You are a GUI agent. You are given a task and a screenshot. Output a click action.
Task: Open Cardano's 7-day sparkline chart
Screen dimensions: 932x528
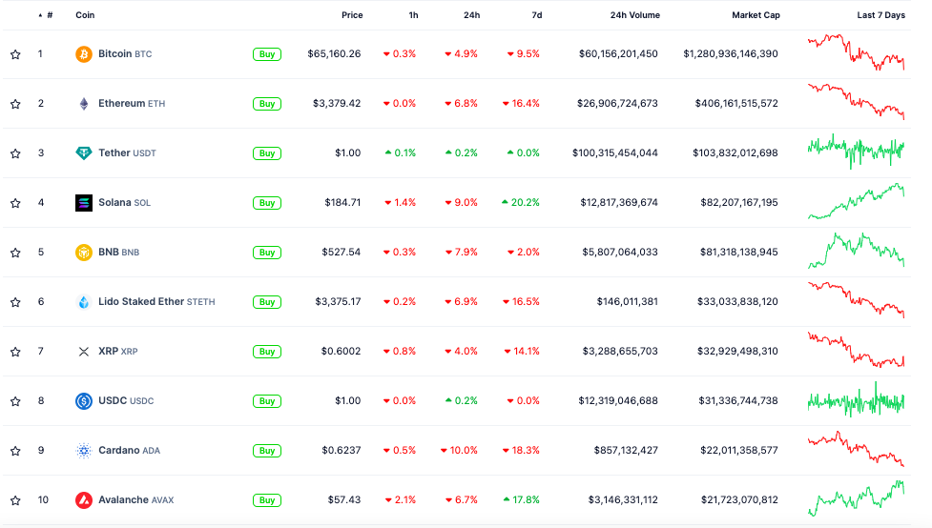856,449
